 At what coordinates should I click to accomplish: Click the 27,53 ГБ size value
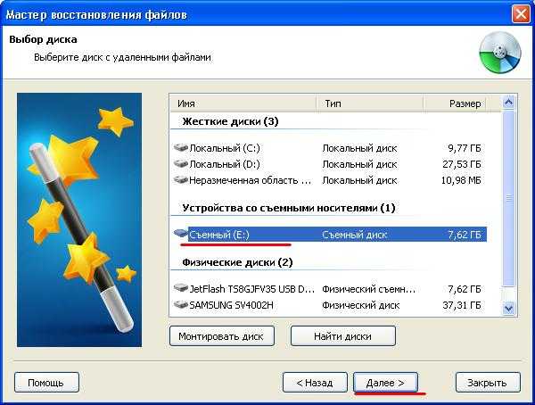pyautogui.click(x=462, y=164)
